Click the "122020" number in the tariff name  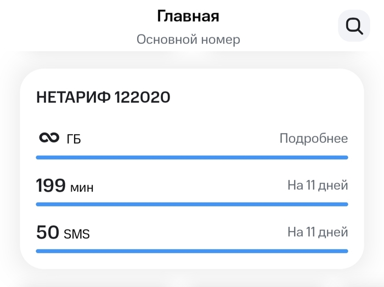click(143, 97)
